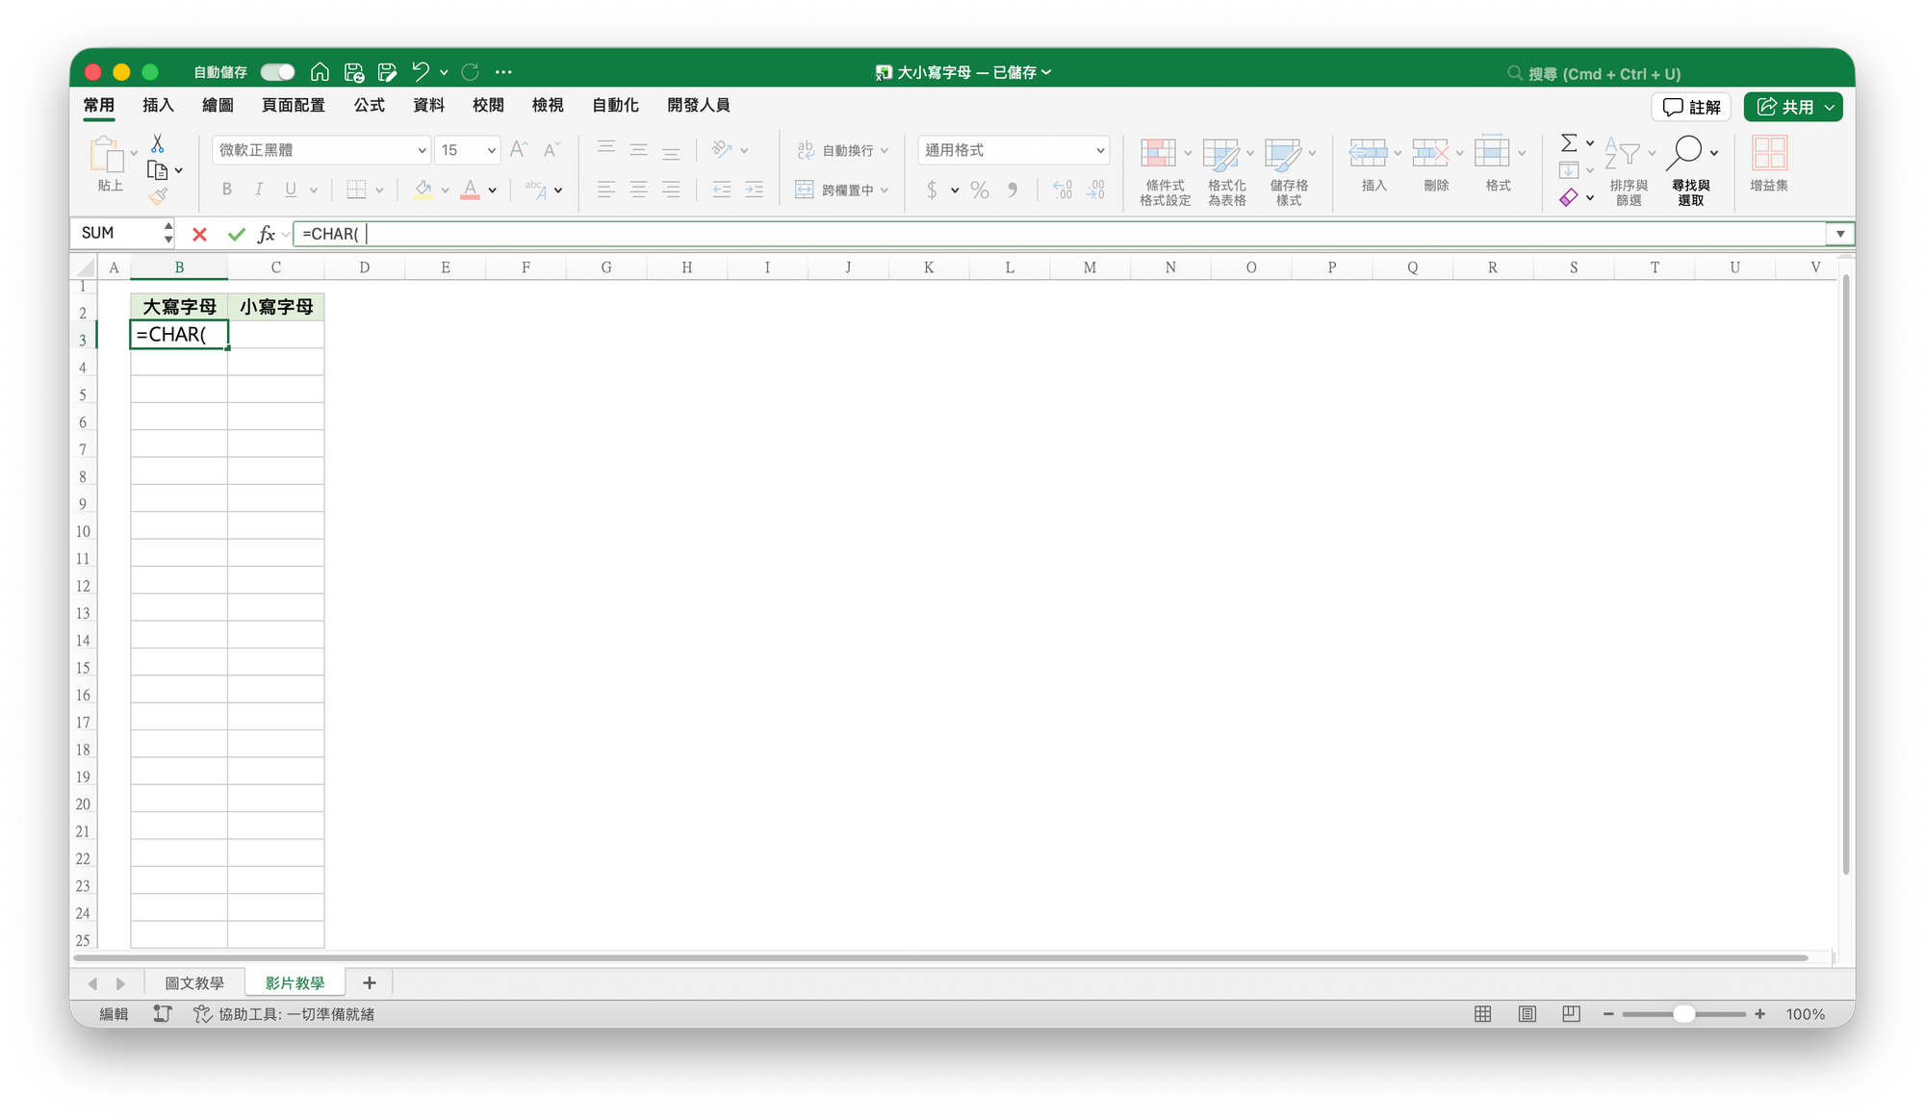
Task: Click the percent style icon
Action: click(x=980, y=190)
